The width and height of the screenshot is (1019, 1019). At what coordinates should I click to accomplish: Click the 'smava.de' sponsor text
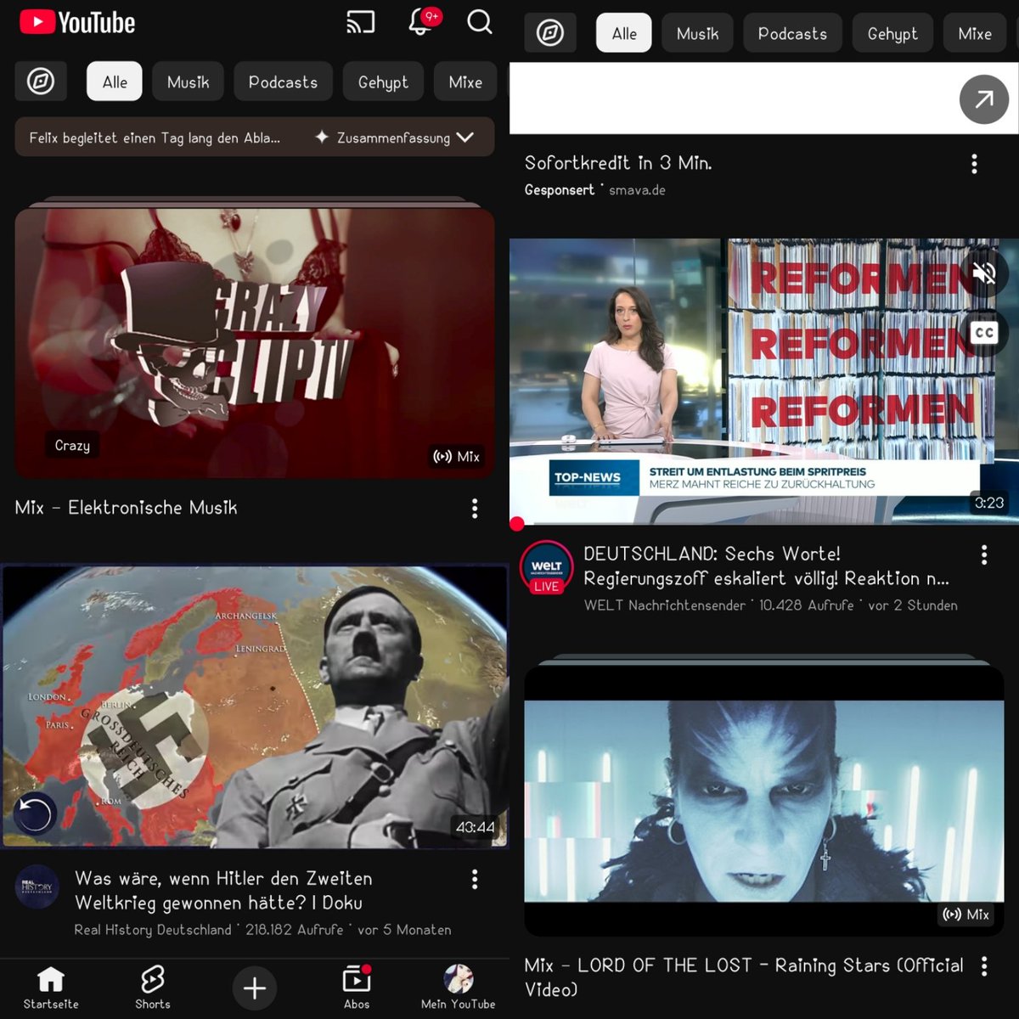[637, 190]
